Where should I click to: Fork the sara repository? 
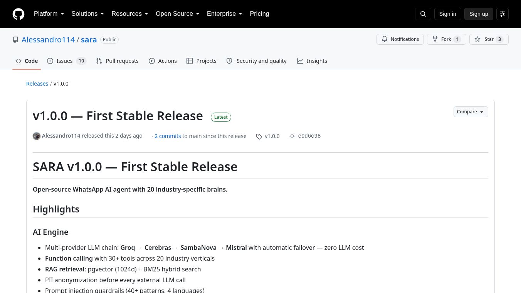446,39
